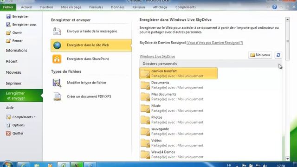Click the red Quitter X icon
Viewport: 297px width, 167px height.
8,133
